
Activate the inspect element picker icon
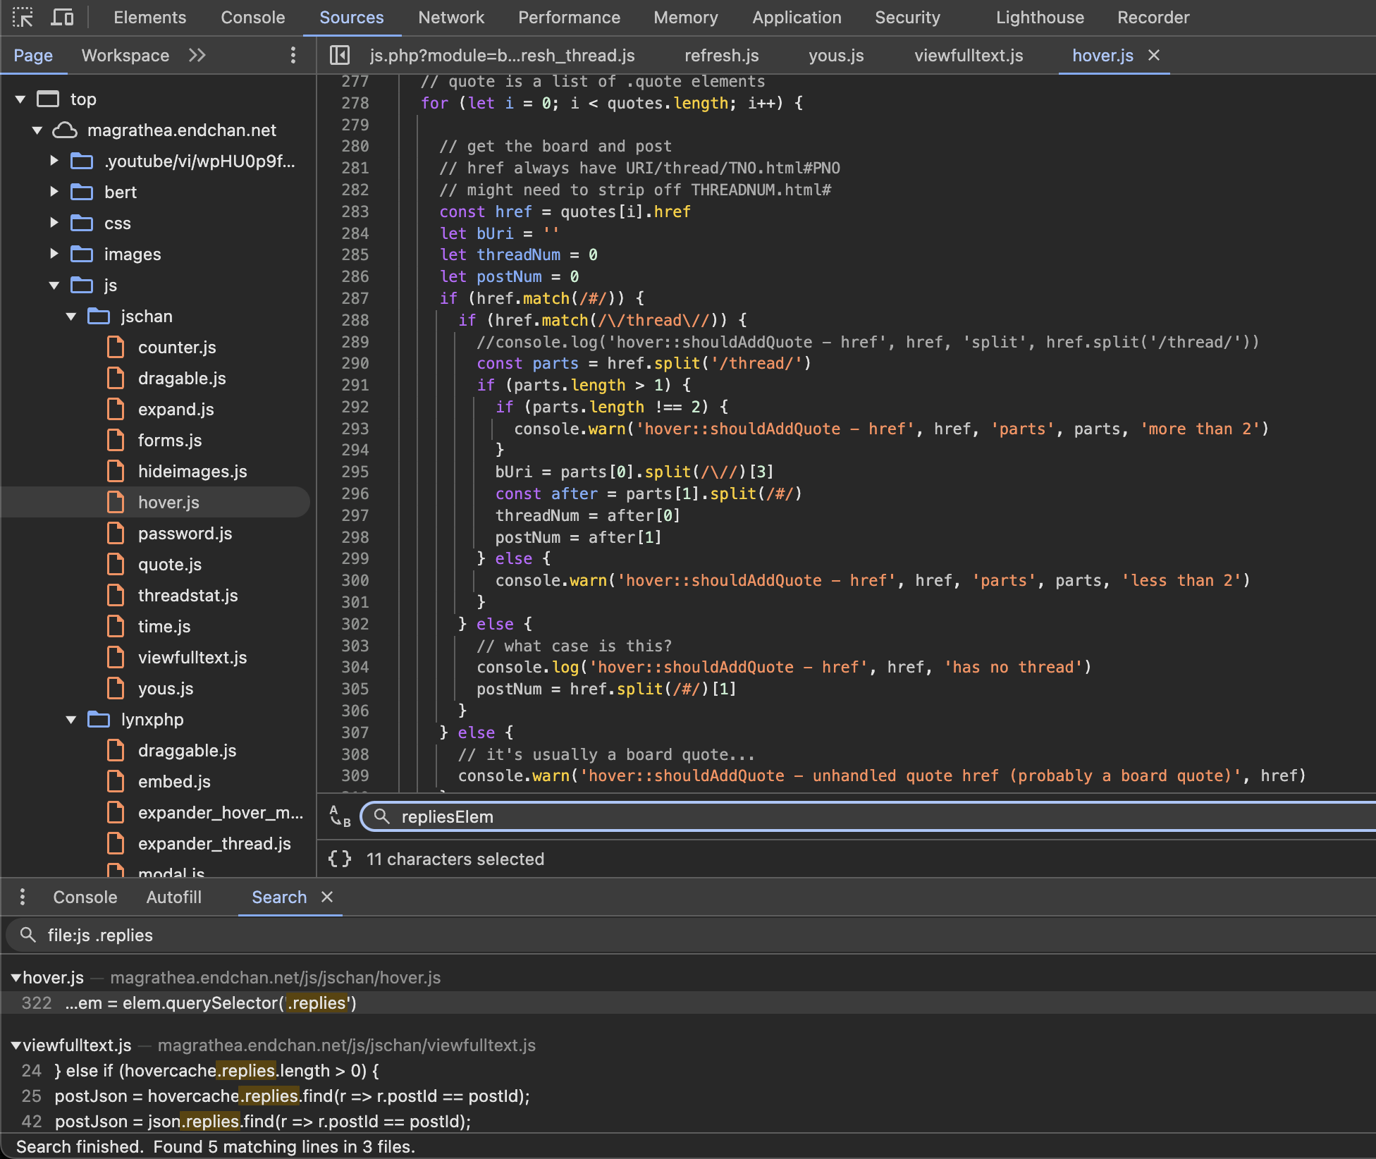pos(23,17)
